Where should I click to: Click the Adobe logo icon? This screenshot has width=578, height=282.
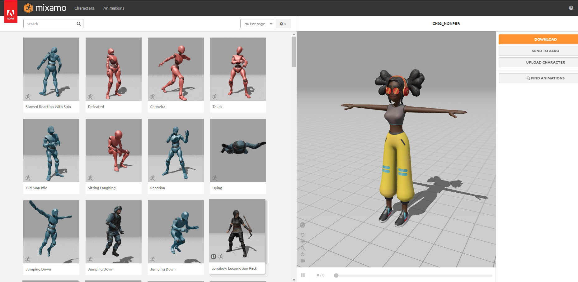(11, 14)
